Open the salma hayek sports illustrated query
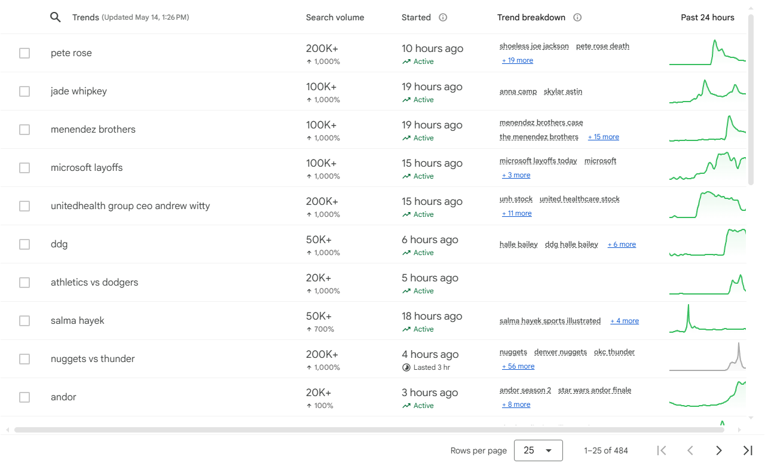This screenshot has width=765, height=466. (x=550, y=321)
